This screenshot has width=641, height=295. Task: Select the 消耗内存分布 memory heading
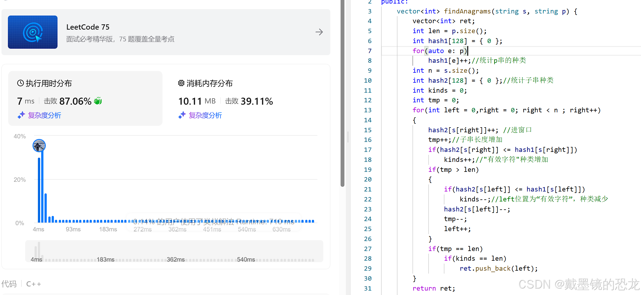[x=209, y=83]
